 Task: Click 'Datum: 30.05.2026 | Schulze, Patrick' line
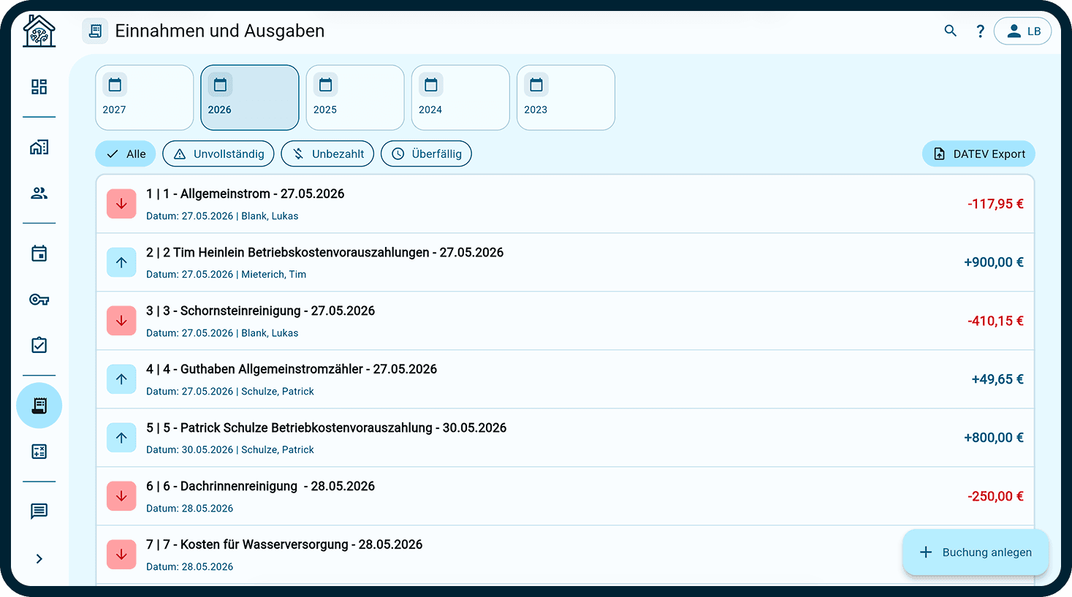(230, 450)
